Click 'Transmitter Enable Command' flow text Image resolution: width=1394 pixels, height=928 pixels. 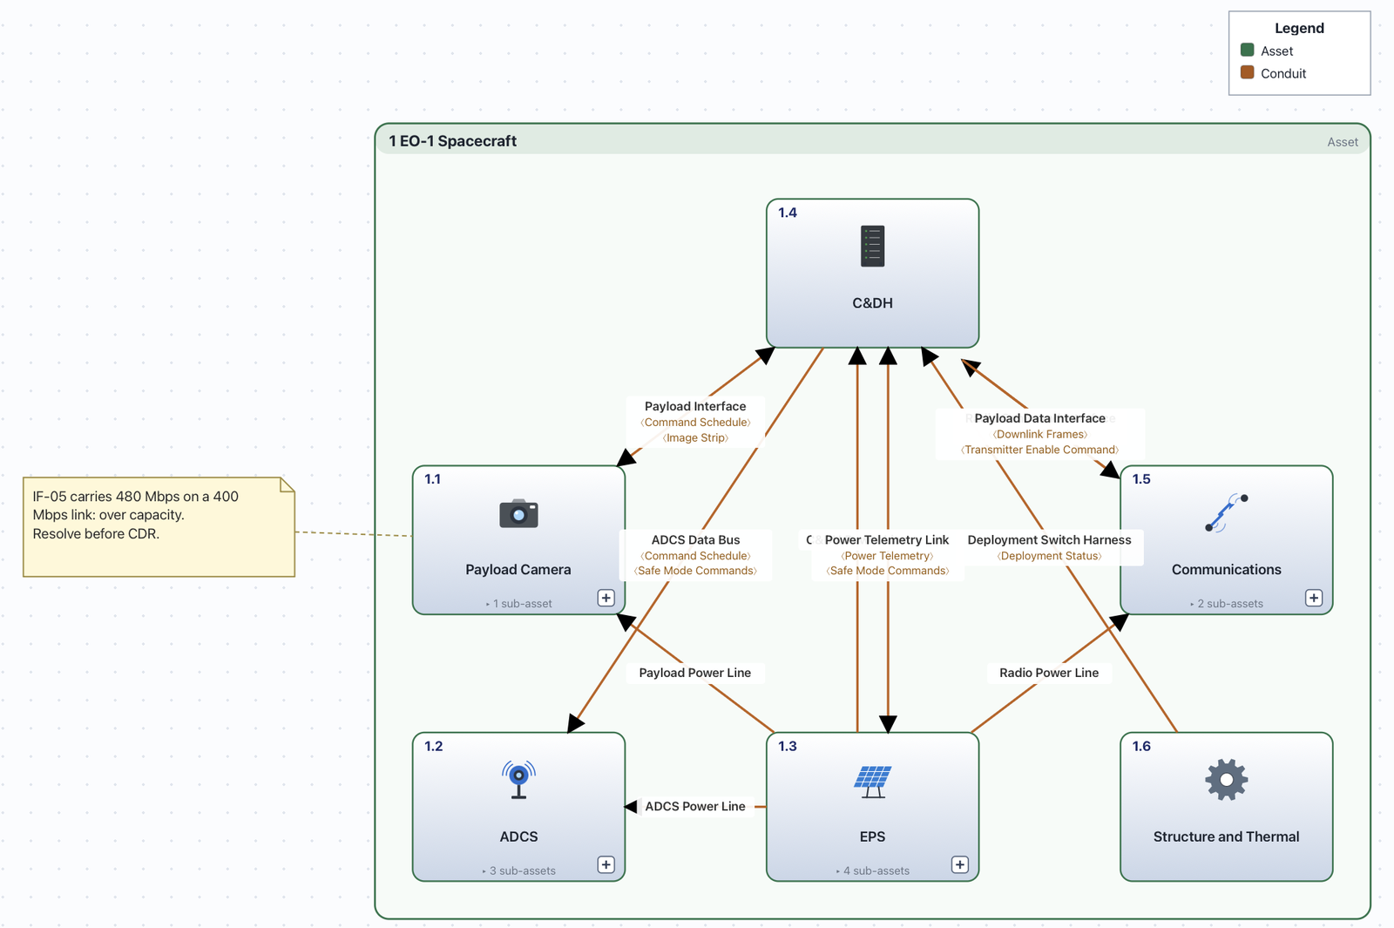point(1039,450)
